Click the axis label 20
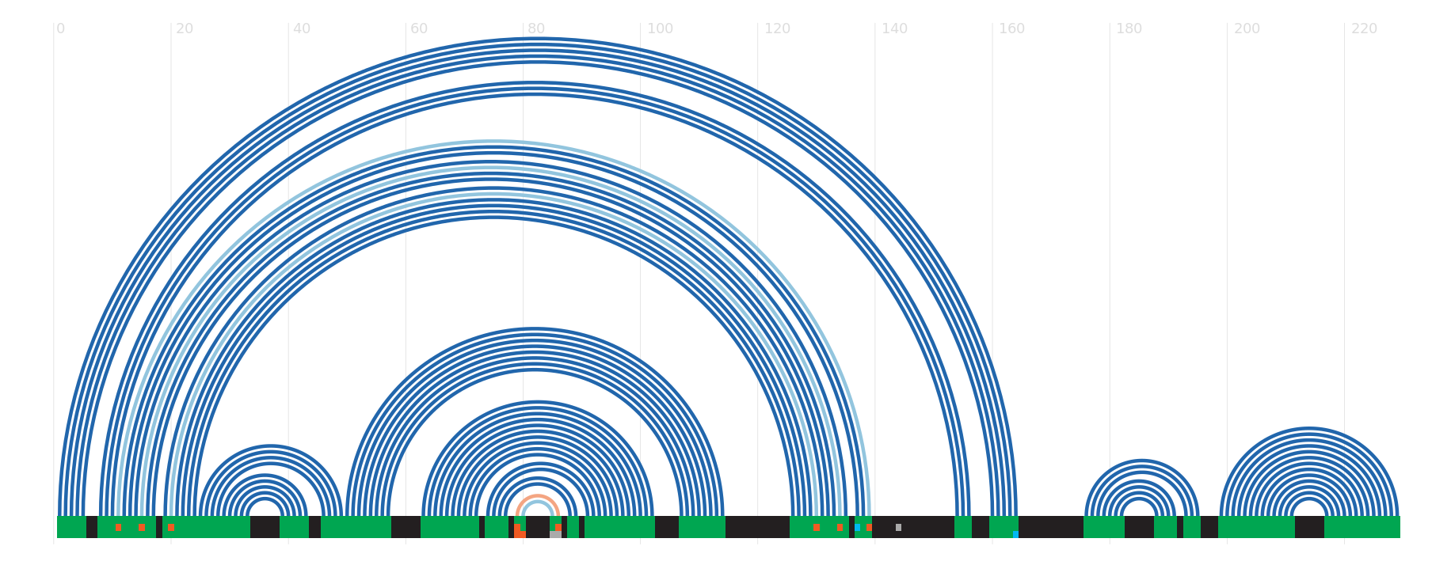This screenshot has height=565, width=1451. [185, 29]
